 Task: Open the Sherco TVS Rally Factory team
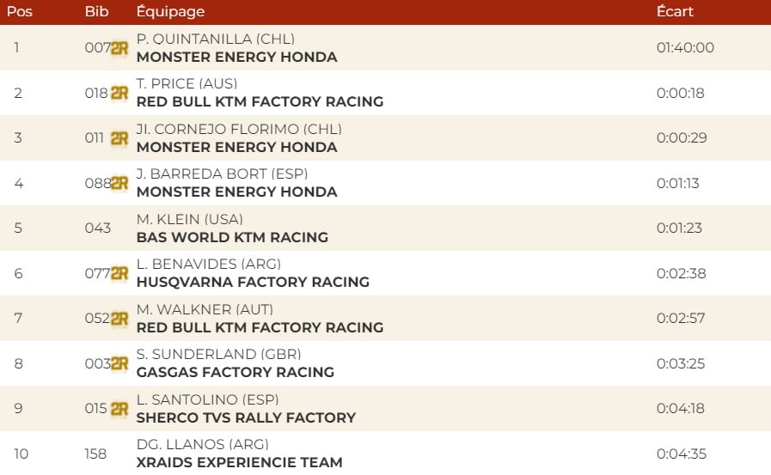pyautogui.click(x=246, y=417)
